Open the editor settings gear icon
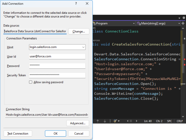186x140 pixels. point(184,18)
